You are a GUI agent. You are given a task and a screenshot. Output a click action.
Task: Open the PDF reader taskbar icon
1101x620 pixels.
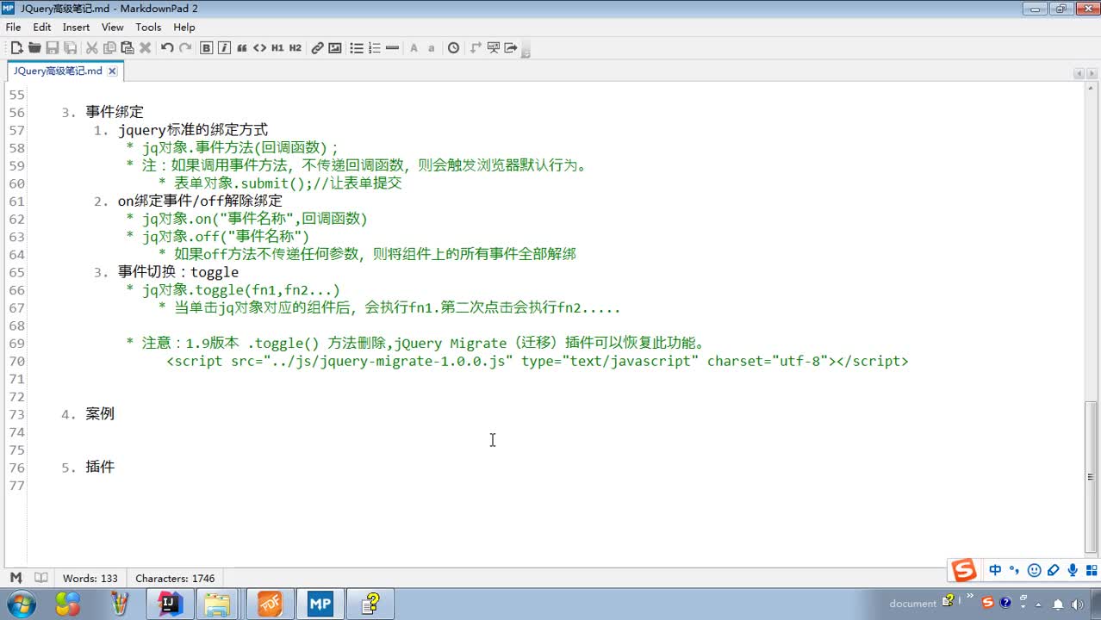[x=269, y=604]
